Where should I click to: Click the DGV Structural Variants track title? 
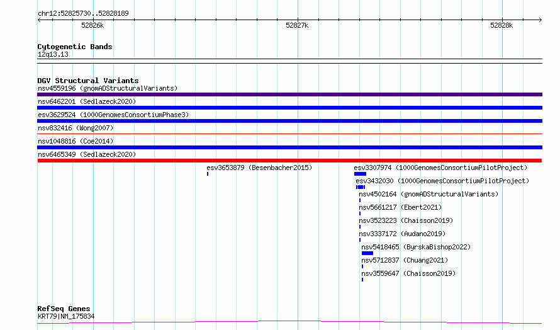point(88,81)
